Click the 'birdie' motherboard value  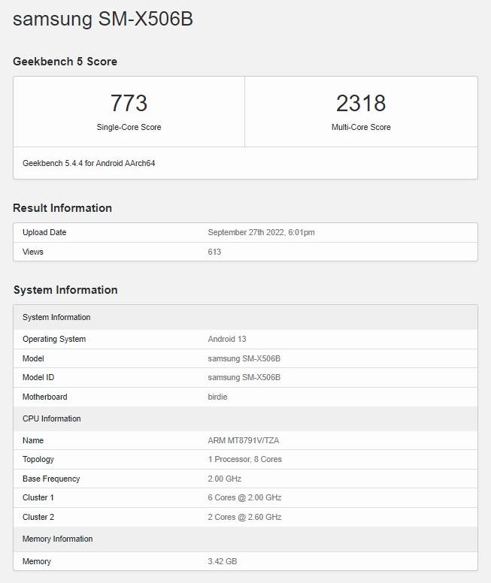(217, 397)
